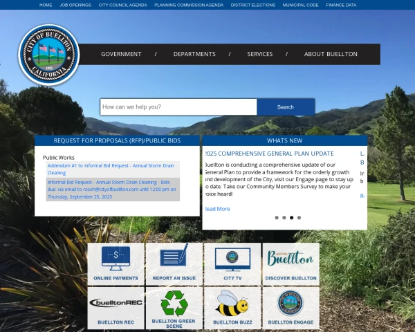Open the Buellton Engage tile

coord(291,308)
